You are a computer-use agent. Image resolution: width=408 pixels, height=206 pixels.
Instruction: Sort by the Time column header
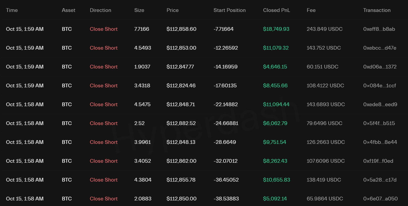(x=12, y=10)
